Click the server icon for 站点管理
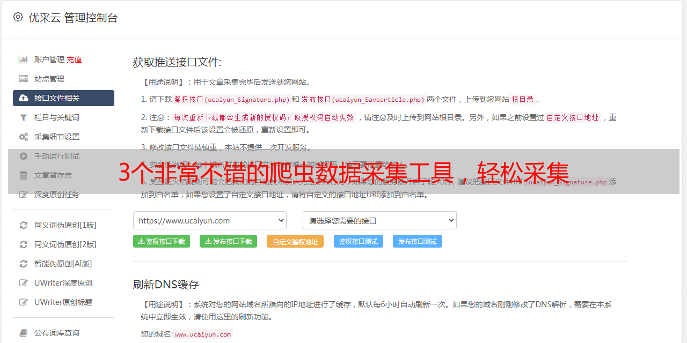This screenshot has width=687, height=343. (24, 79)
